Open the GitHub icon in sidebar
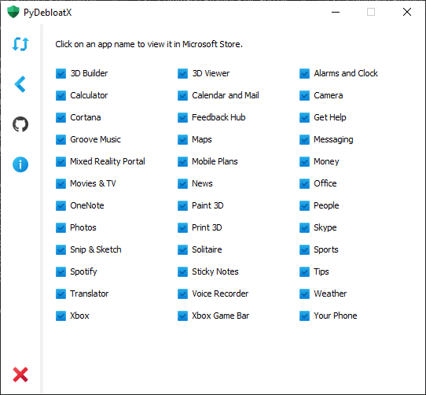Image resolution: width=426 pixels, height=395 pixels. (x=20, y=124)
